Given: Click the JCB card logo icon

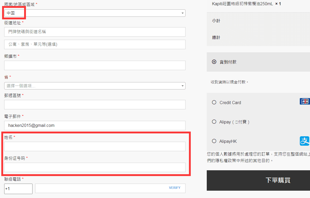Looking at the screenshot, I should pyautogui.click(x=305, y=101).
